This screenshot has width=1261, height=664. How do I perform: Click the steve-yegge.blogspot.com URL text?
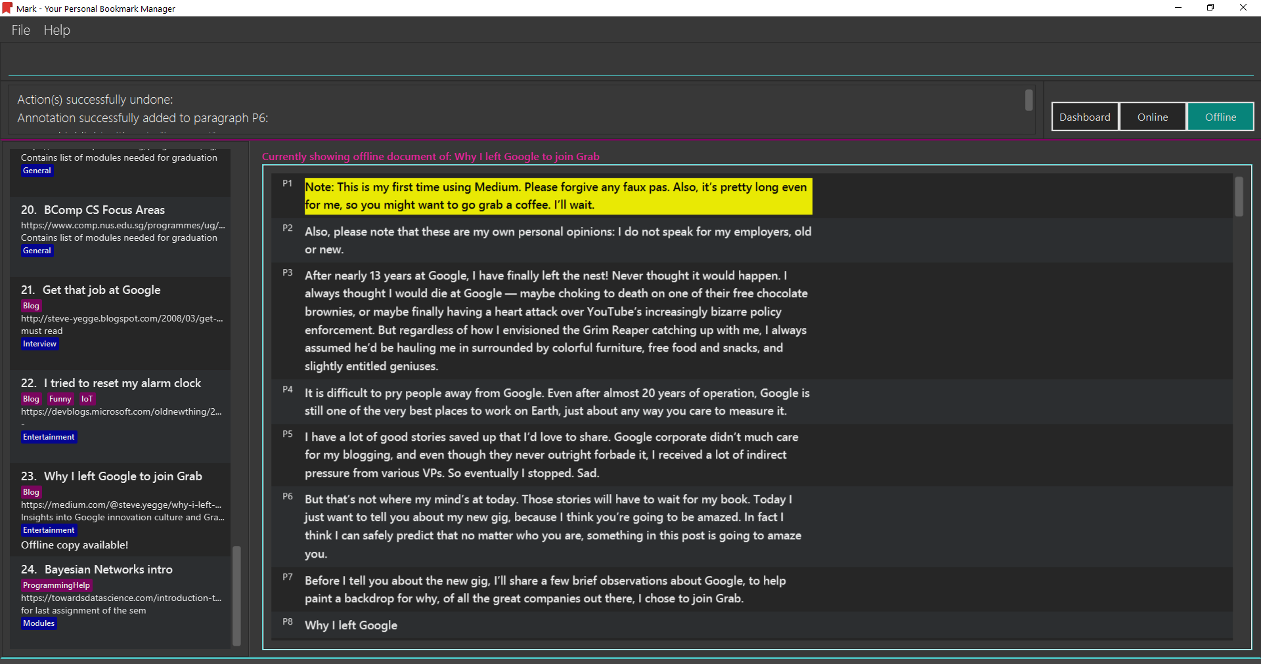point(122,319)
